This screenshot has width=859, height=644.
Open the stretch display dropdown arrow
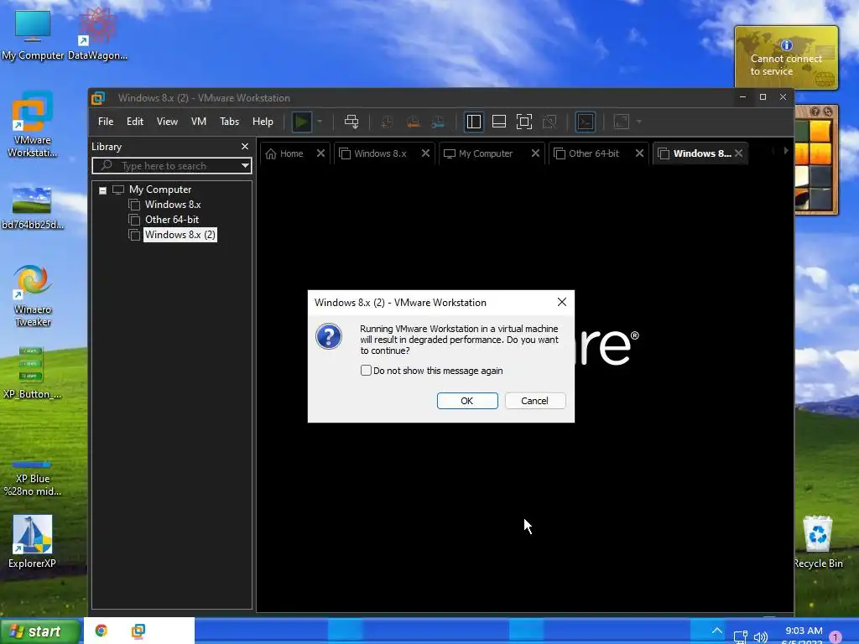click(638, 122)
